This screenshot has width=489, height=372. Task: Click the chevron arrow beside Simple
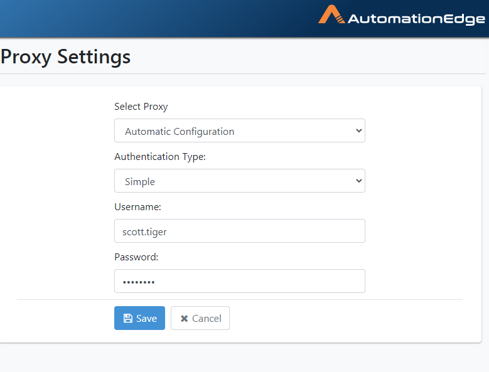tap(359, 181)
